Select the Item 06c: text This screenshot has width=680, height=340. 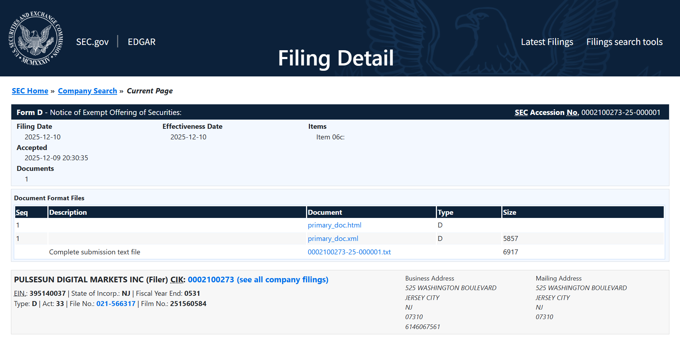point(330,137)
